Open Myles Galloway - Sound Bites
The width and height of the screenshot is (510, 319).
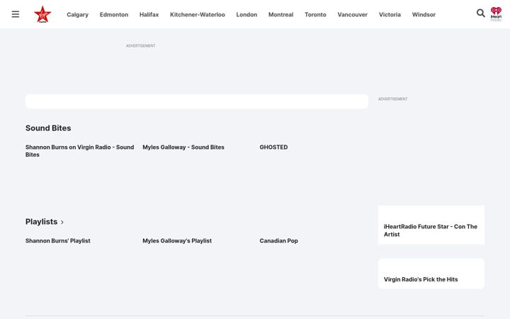pyautogui.click(x=183, y=147)
